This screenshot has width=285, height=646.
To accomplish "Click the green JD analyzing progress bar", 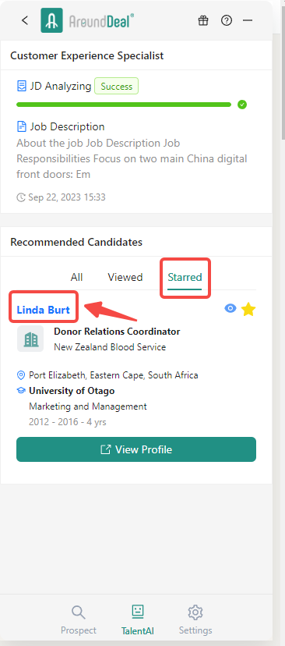I will point(124,105).
